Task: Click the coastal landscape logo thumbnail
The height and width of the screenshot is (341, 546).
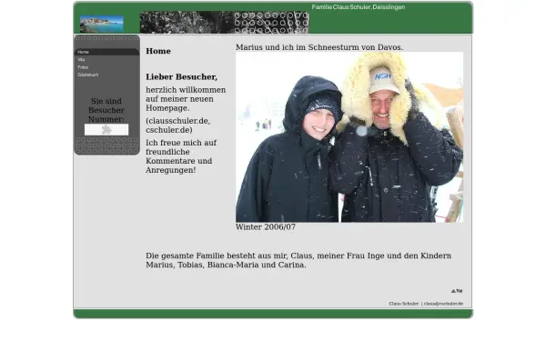Action: pyautogui.click(x=102, y=24)
